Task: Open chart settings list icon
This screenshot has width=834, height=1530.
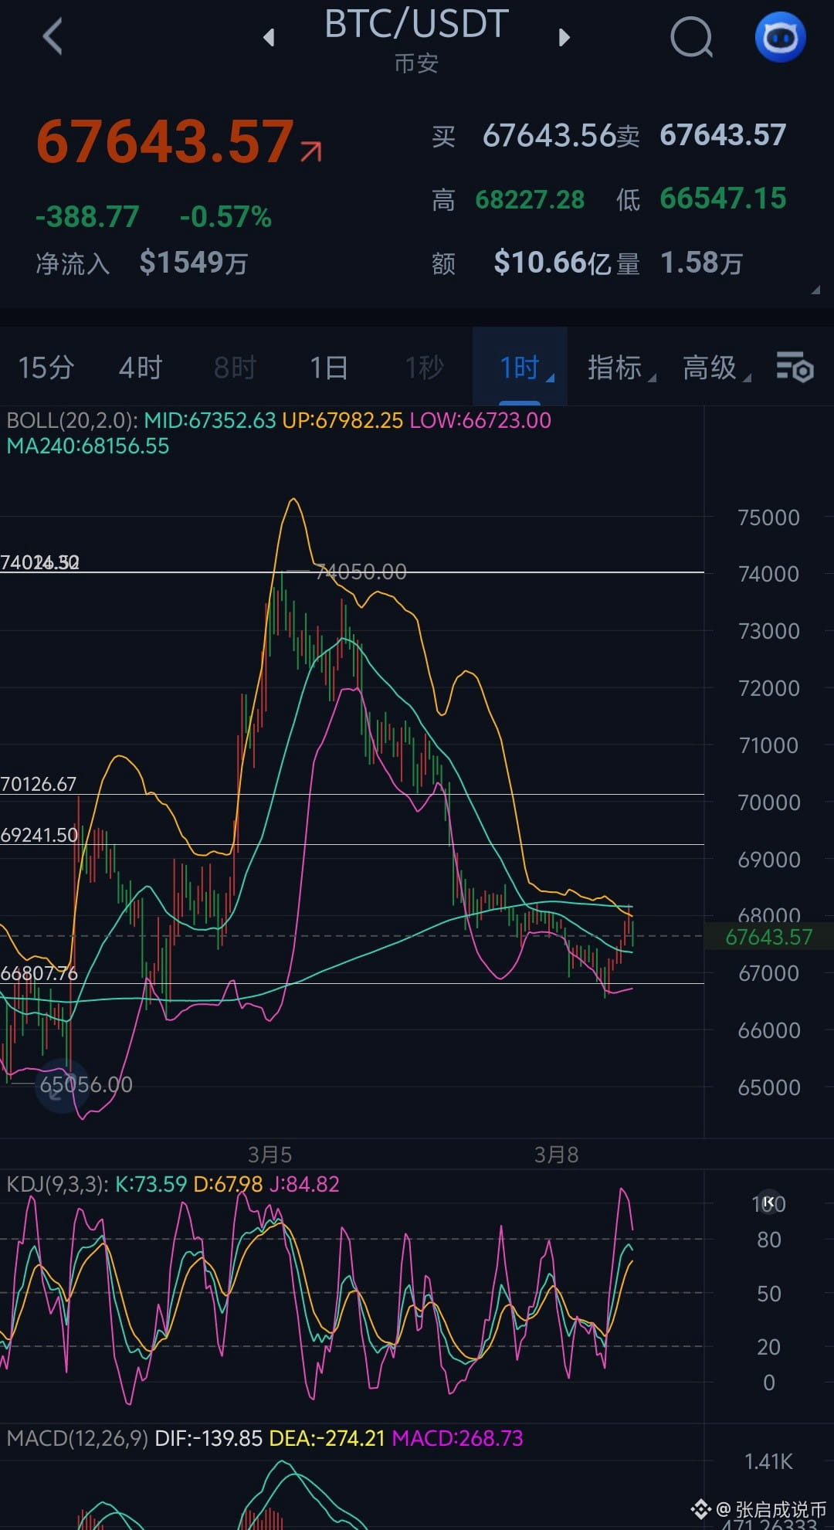Action: [795, 367]
